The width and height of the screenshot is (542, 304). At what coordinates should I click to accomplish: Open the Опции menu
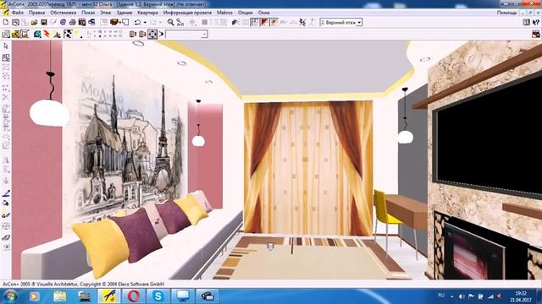point(245,13)
